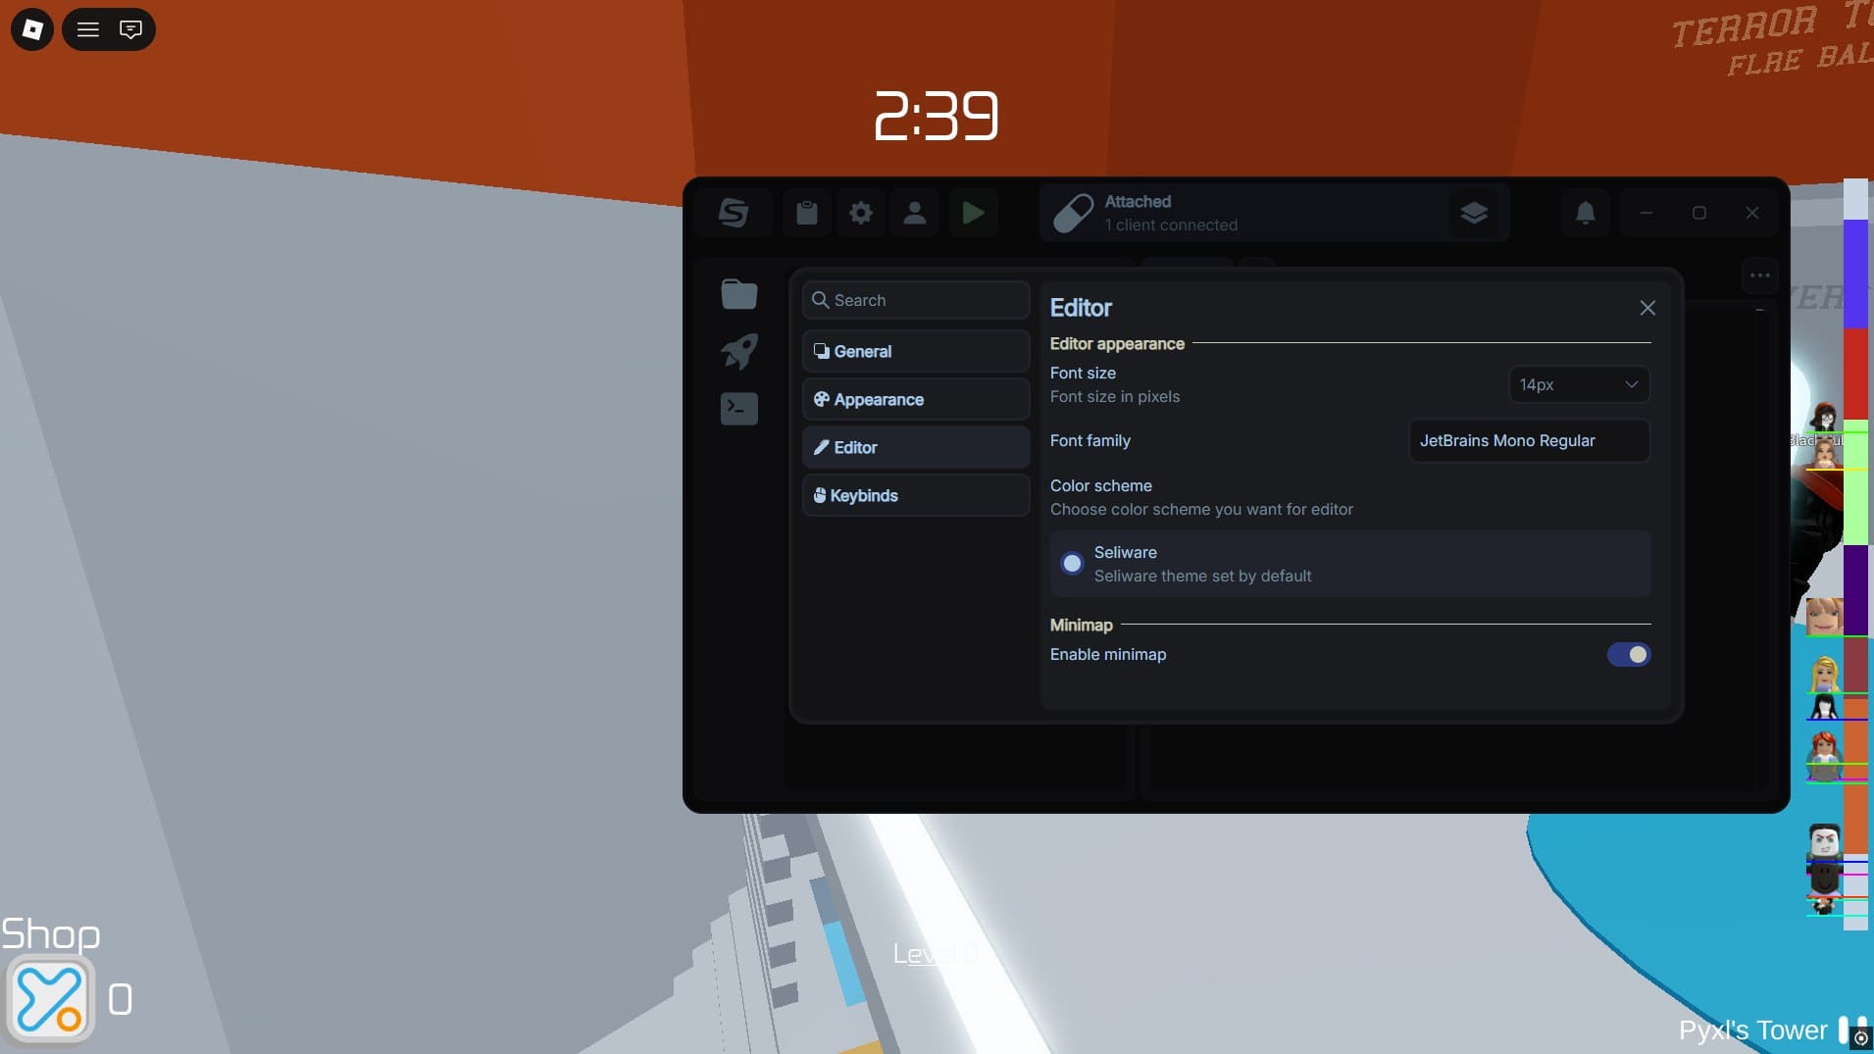The height and width of the screenshot is (1054, 1874).
Task: Select the General settings tab
Action: click(916, 351)
